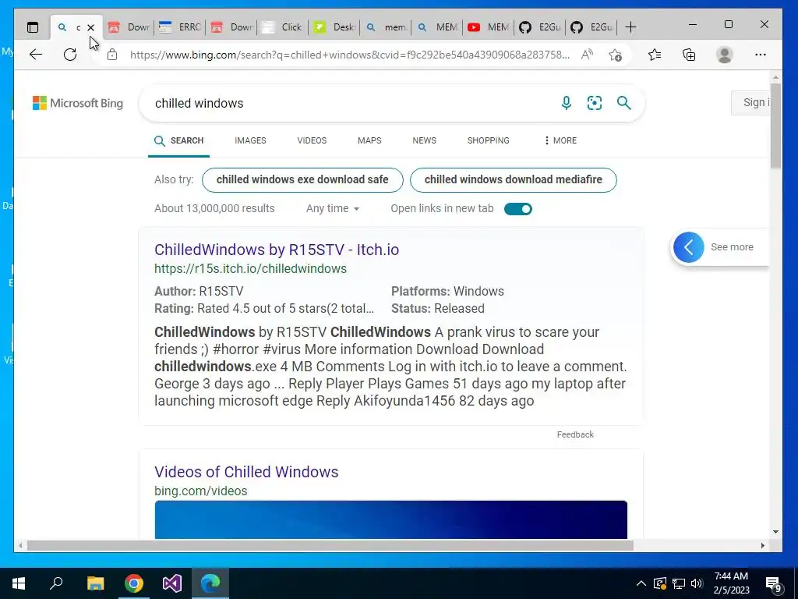Search using an image icon

point(595,103)
